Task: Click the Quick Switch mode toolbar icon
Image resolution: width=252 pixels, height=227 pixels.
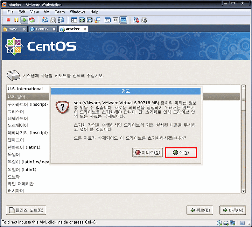Action: pos(82,20)
